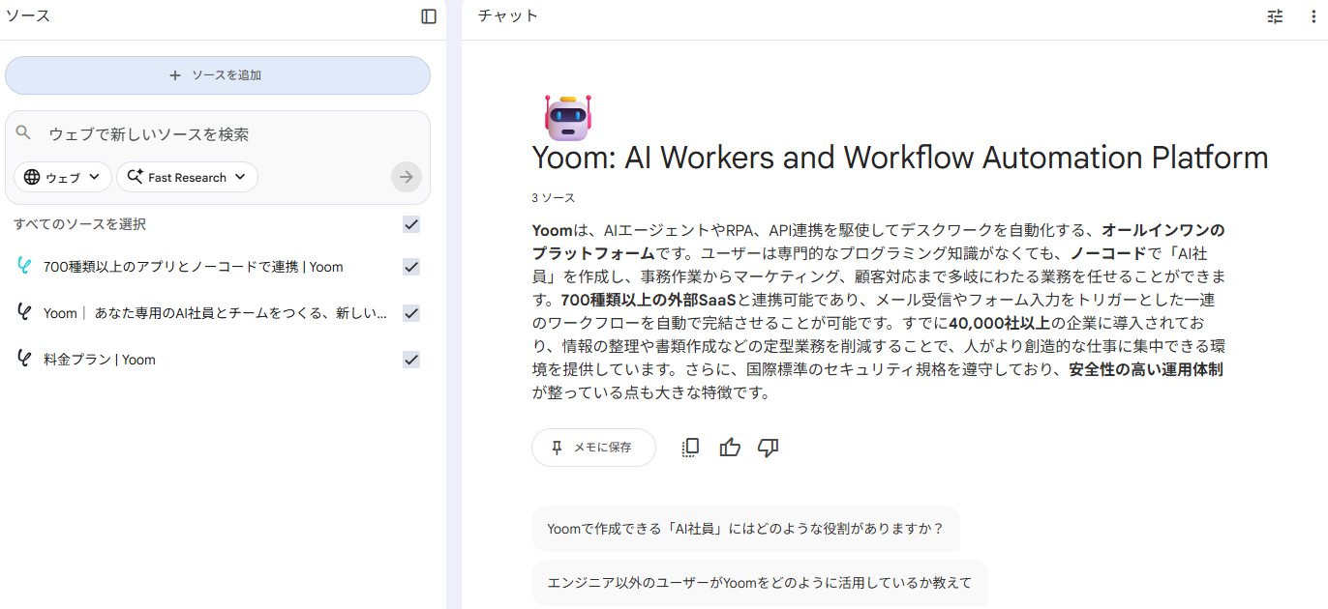Viewport: 1328px width, 609px height.
Task: Open the 'Fast Research' mode dropdown
Action: tap(188, 177)
